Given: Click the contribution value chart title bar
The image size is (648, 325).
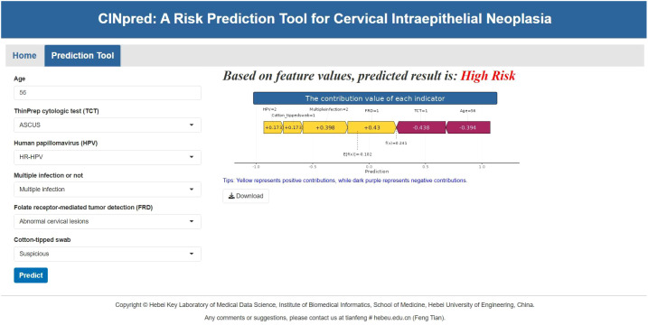Looking at the screenshot, I should (x=375, y=98).
